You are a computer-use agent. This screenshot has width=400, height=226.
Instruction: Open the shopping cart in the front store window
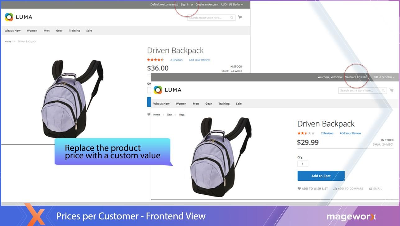click(x=391, y=90)
